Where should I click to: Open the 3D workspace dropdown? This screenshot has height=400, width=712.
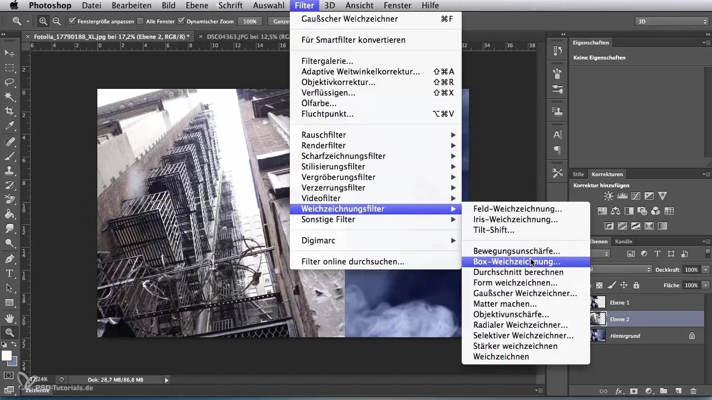[673, 21]
